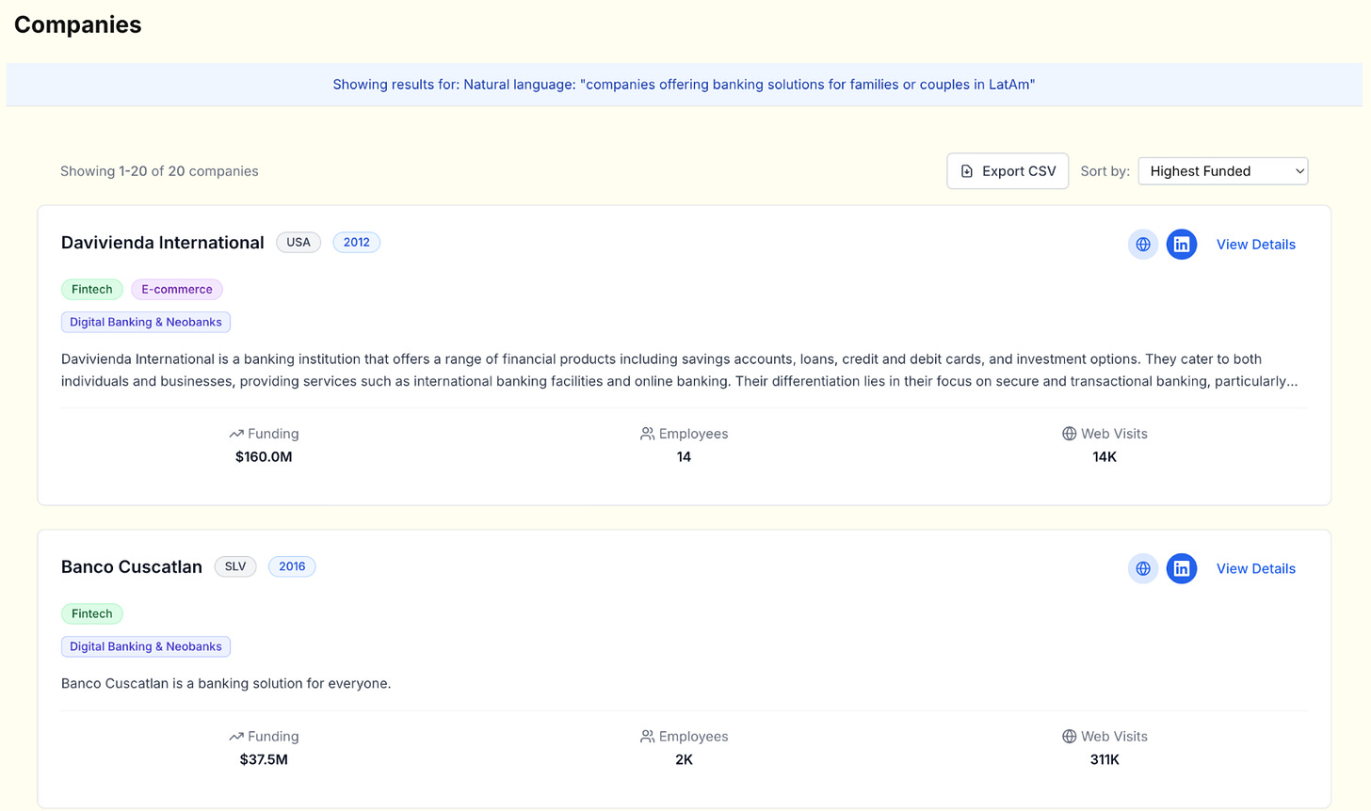Click Davivienda's Digital Banking & Neobanks tag
The image size is (1371, 811).
(x=146, y=322)
